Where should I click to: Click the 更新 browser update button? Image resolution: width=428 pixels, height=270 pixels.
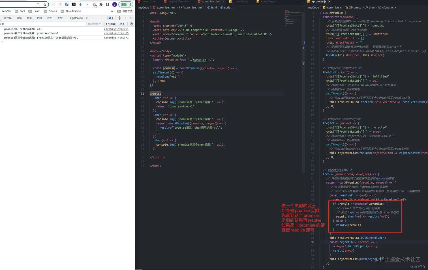pos(126,5)
